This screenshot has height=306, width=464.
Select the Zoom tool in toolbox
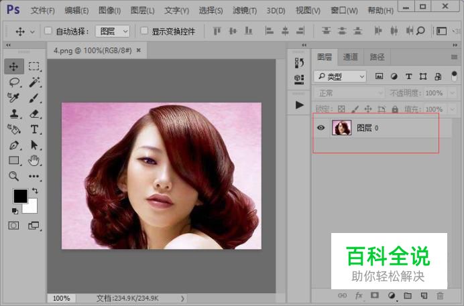14,176
